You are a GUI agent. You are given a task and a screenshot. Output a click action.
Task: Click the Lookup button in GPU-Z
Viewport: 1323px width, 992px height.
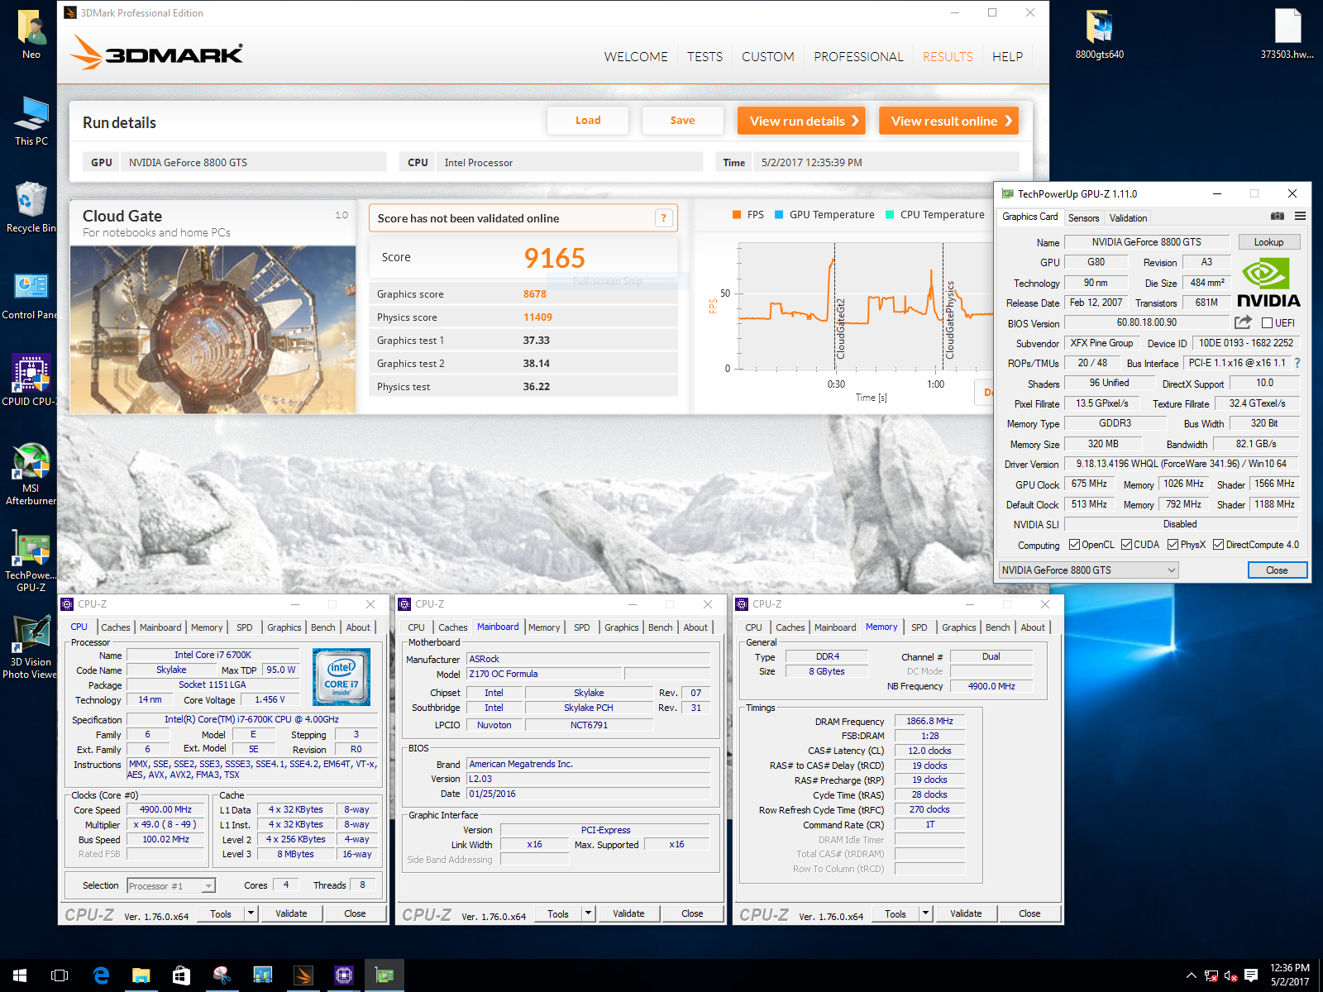coord(1268,242)
